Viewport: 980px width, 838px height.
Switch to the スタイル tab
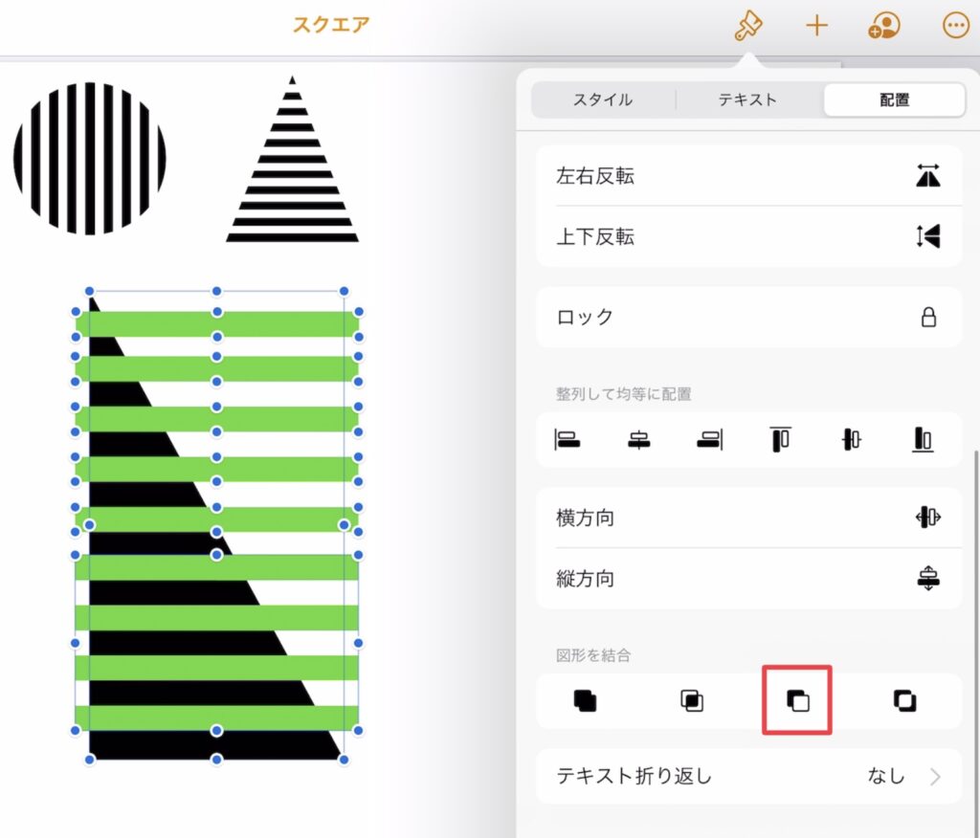pyautogui.click(x=603, y=100)
